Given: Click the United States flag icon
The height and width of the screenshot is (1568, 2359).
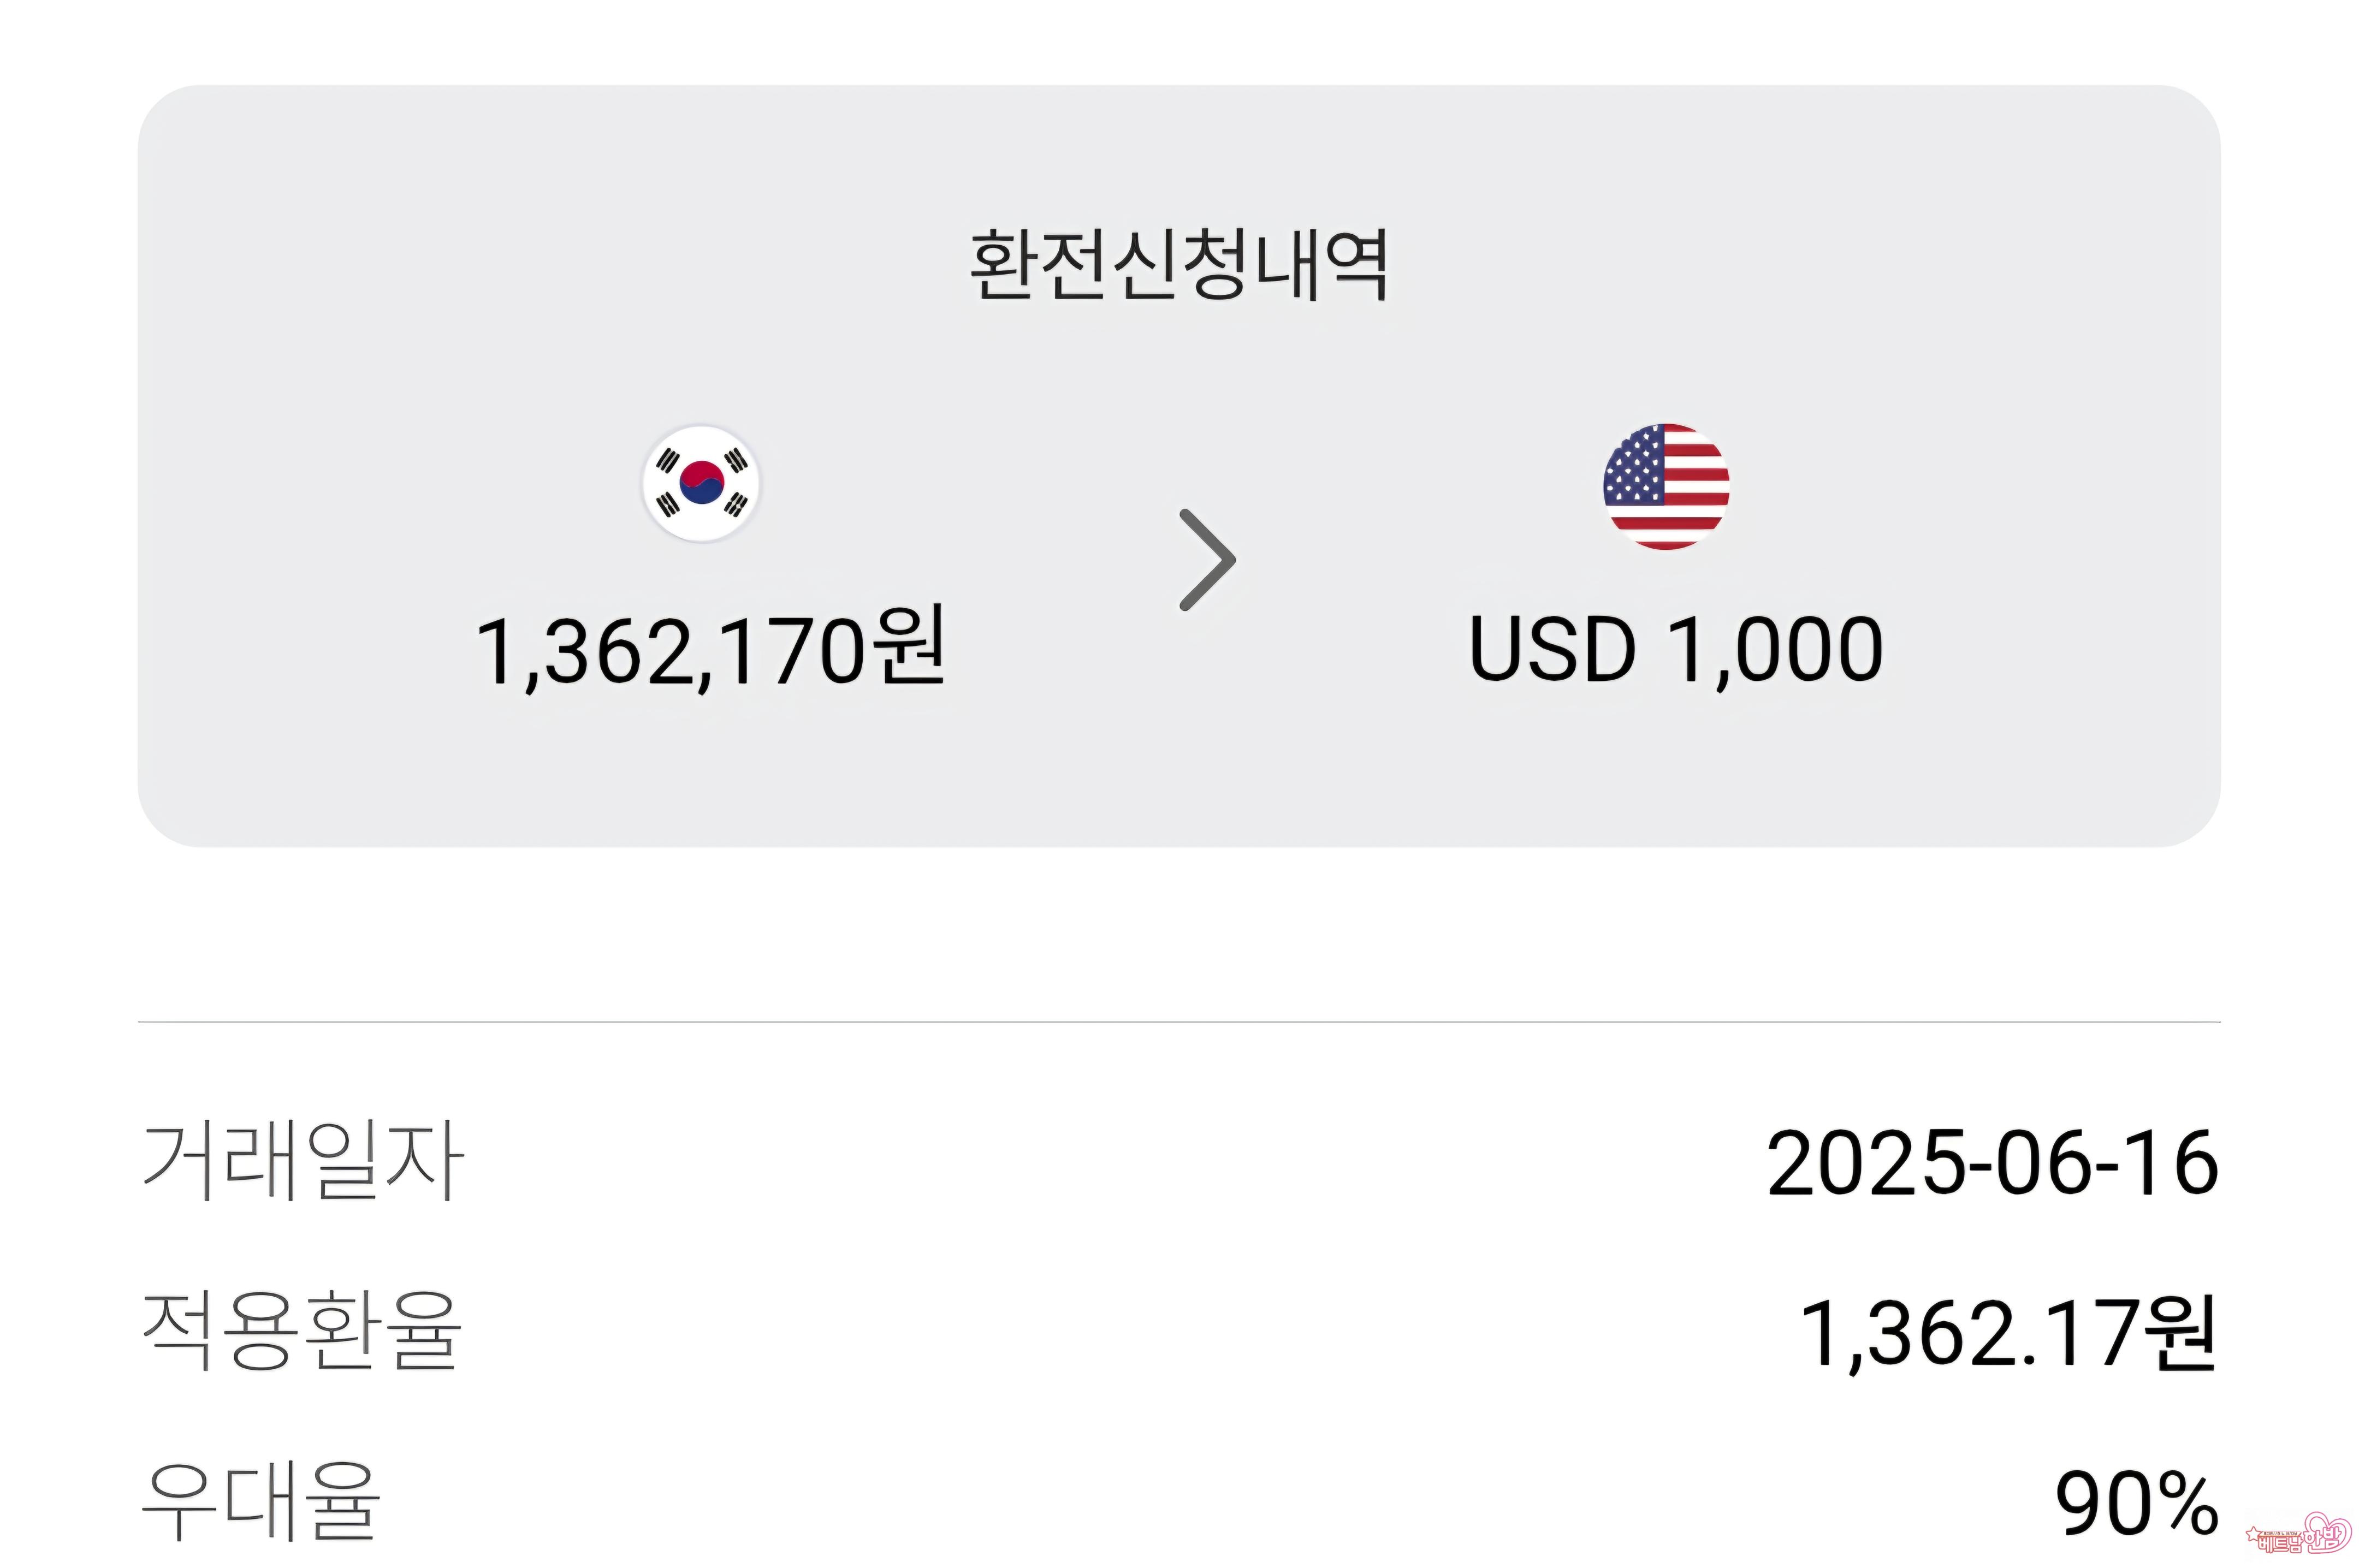Looking at the screenshot, I should (1666, 486).
